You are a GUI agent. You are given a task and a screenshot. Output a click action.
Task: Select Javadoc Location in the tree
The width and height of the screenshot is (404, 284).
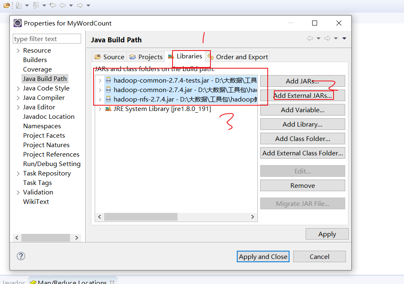coord(49,117)
